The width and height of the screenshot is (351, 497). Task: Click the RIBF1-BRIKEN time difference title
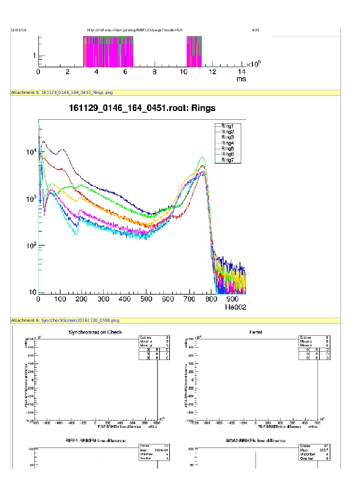[x=96, y=440]
